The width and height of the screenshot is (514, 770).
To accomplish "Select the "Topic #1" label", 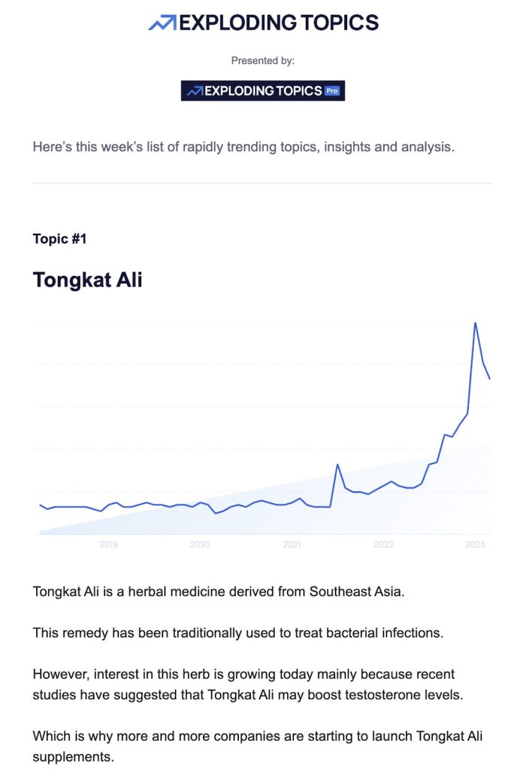I will pos(60,239).
